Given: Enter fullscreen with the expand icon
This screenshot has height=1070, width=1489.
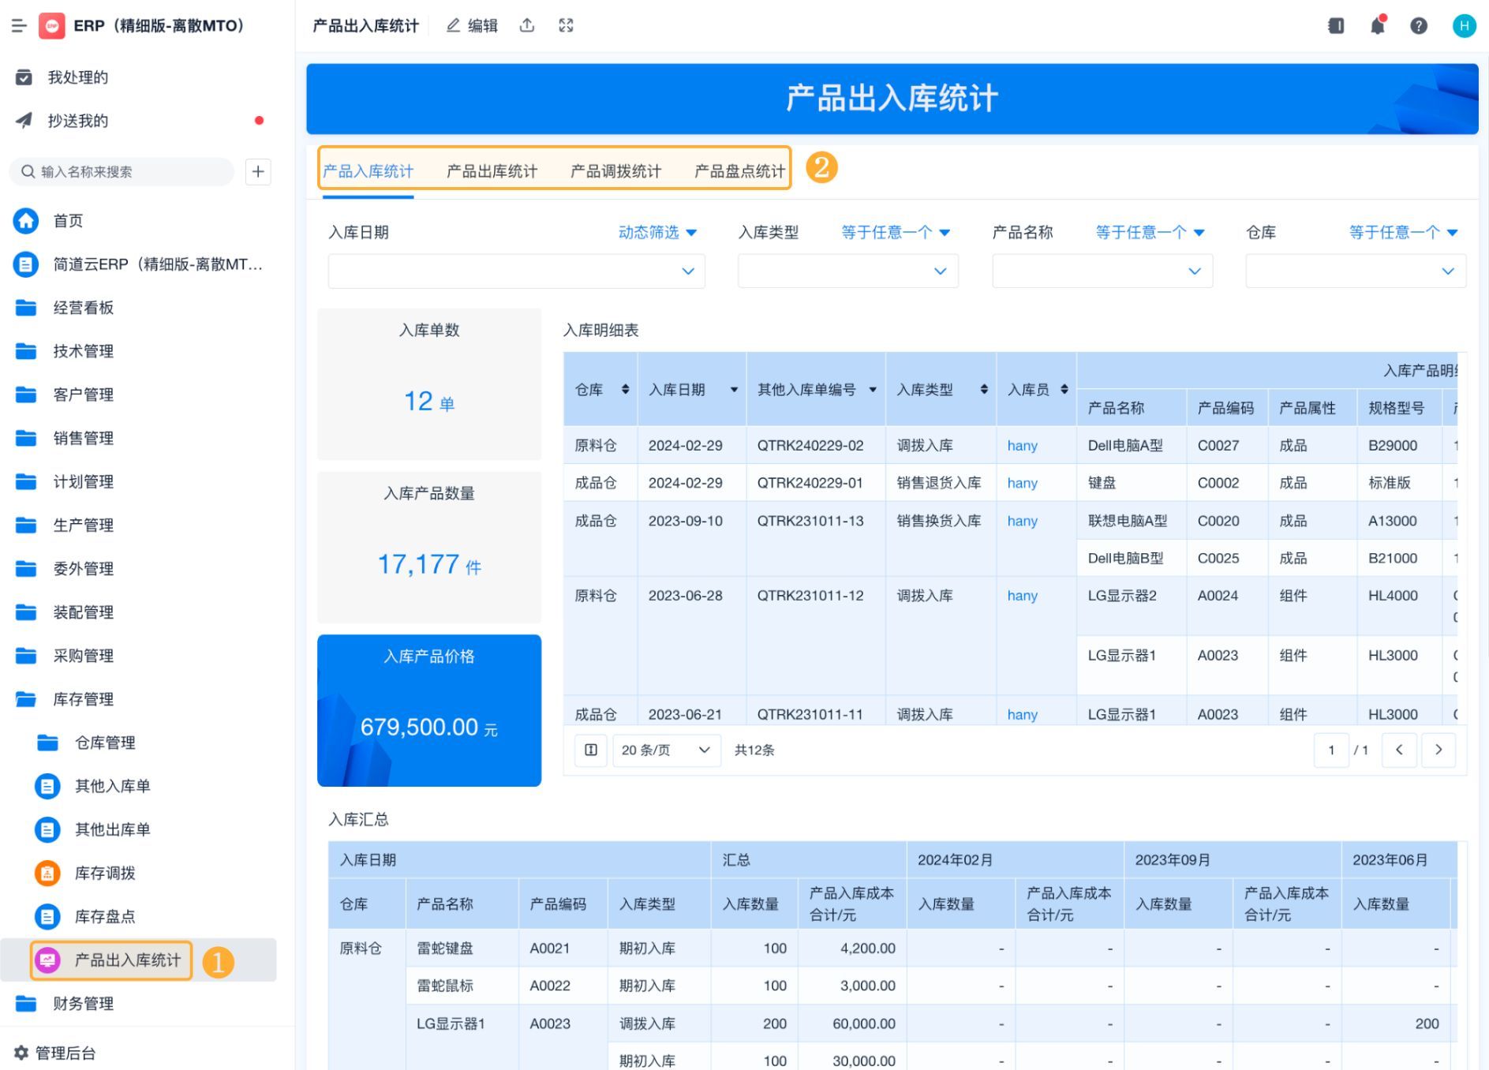Looking at the screenshot, I should (x=566, y=26).
